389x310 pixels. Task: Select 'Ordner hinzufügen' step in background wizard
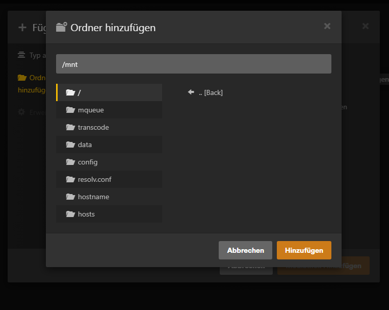click(32, 84)
